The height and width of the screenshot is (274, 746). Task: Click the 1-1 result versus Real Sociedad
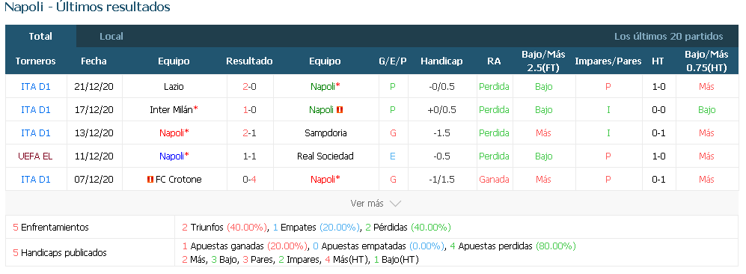pos(250,156)
